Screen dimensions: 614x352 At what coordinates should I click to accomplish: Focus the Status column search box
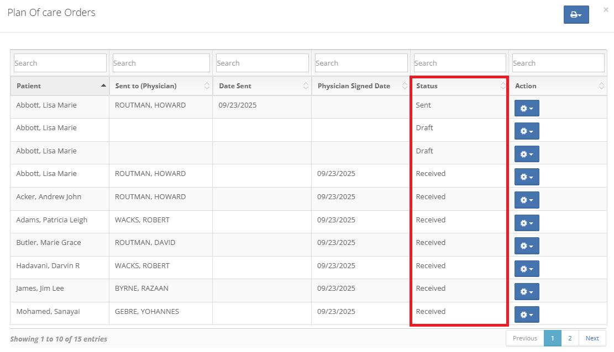[459, 63]
